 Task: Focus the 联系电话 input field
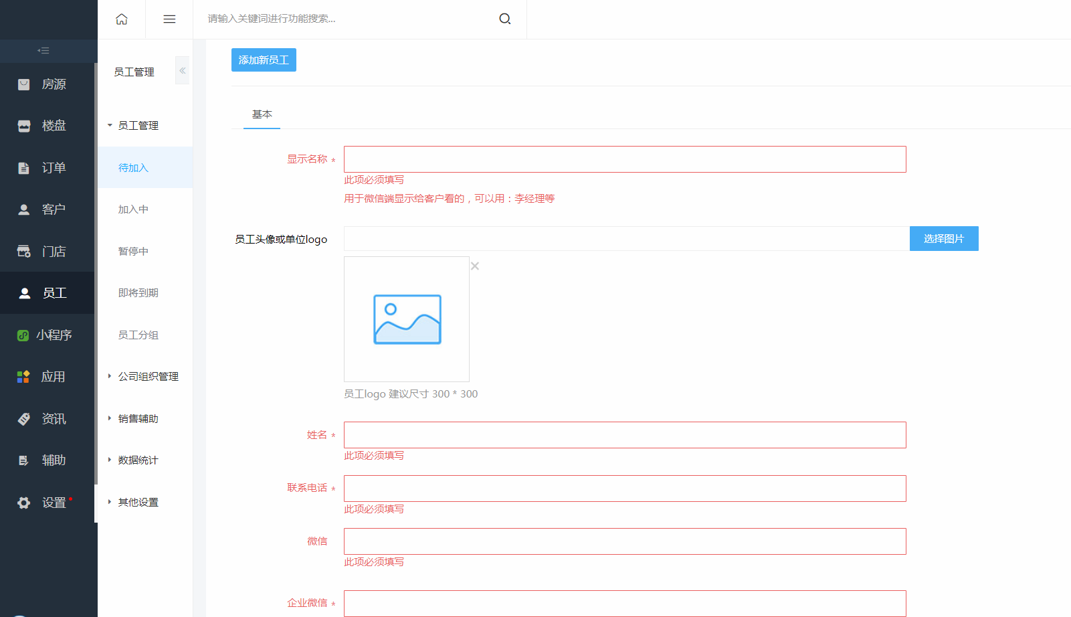tap(625, 489)
